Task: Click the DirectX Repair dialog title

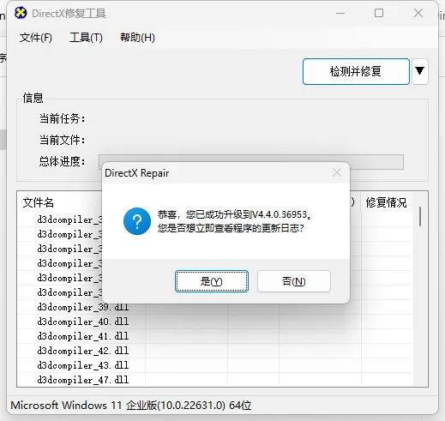Action: click(x=137, y=173)
